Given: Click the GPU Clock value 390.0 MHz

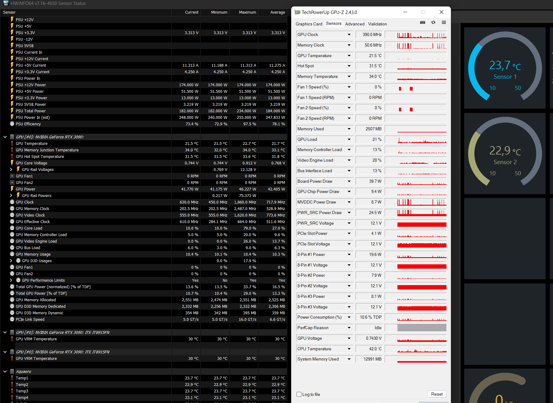Looking at the screenshot, I should click(369, 35).
